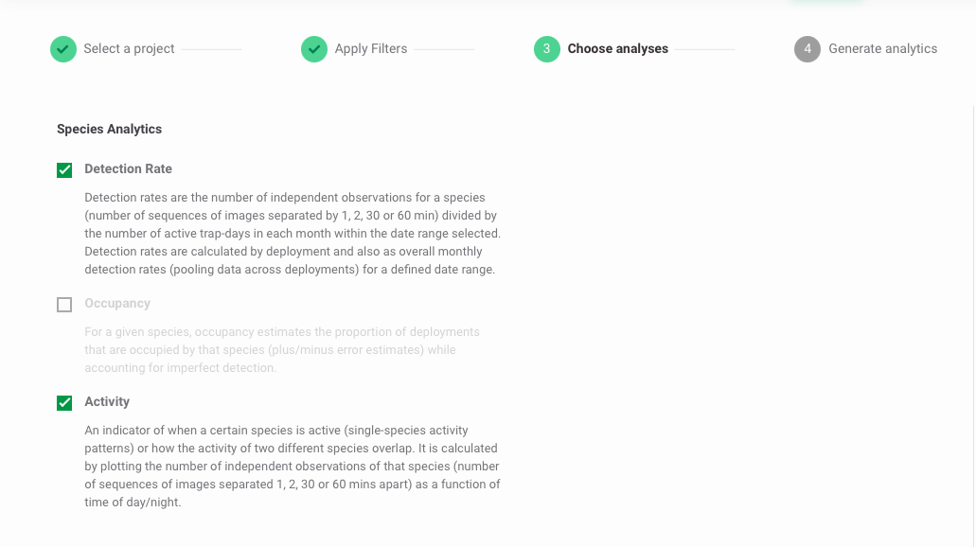This screenshot has height=547, width=976.
Task: Click the Activity description paragraph
Action: 293,467
